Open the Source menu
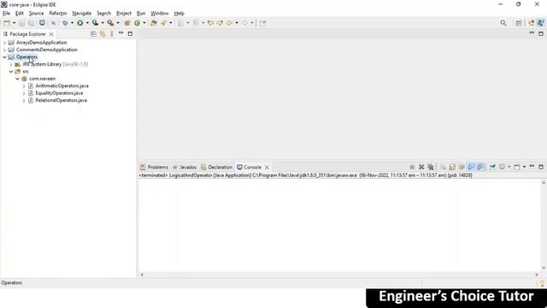 36,14
